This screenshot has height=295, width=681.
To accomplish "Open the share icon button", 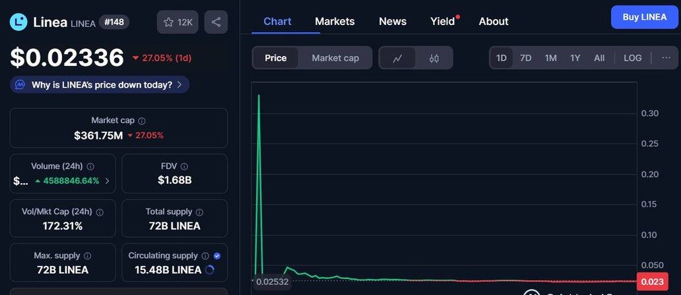I will click(x=216, y=22).
